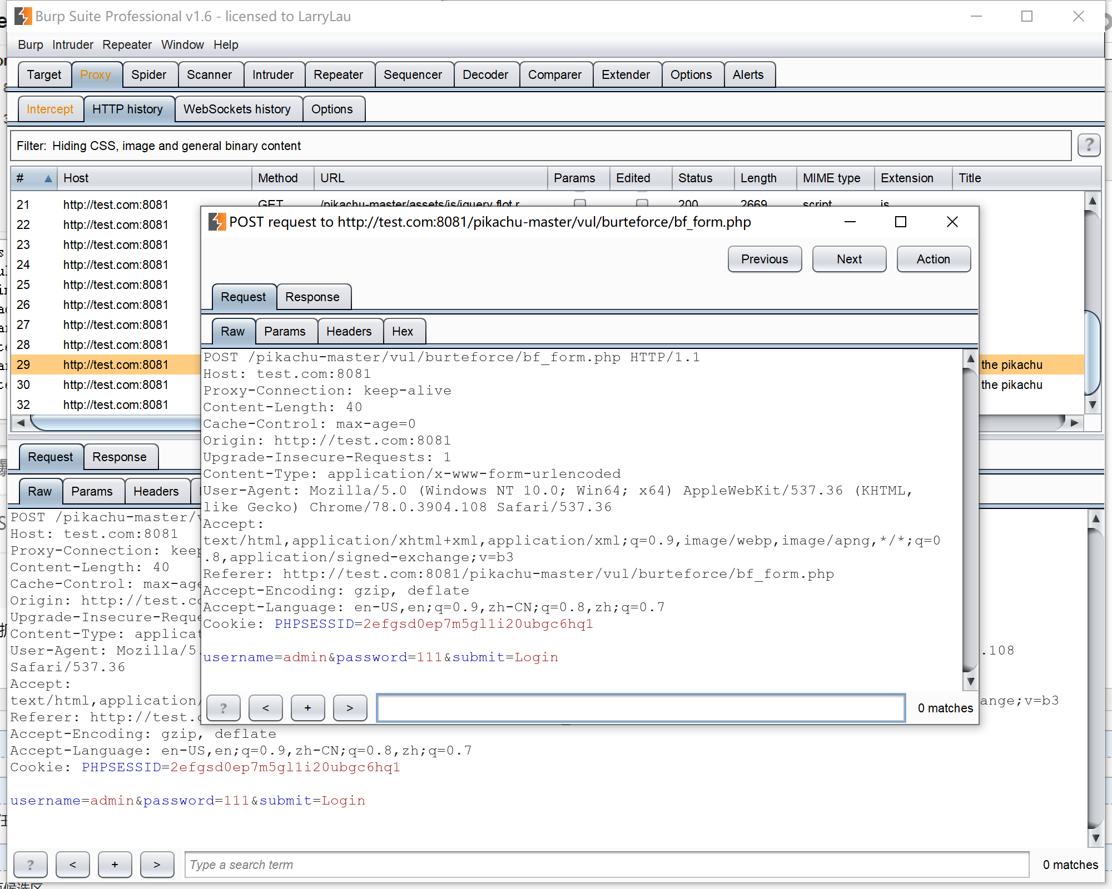Click the popup next match arrow button

click(x=350, y=708)
